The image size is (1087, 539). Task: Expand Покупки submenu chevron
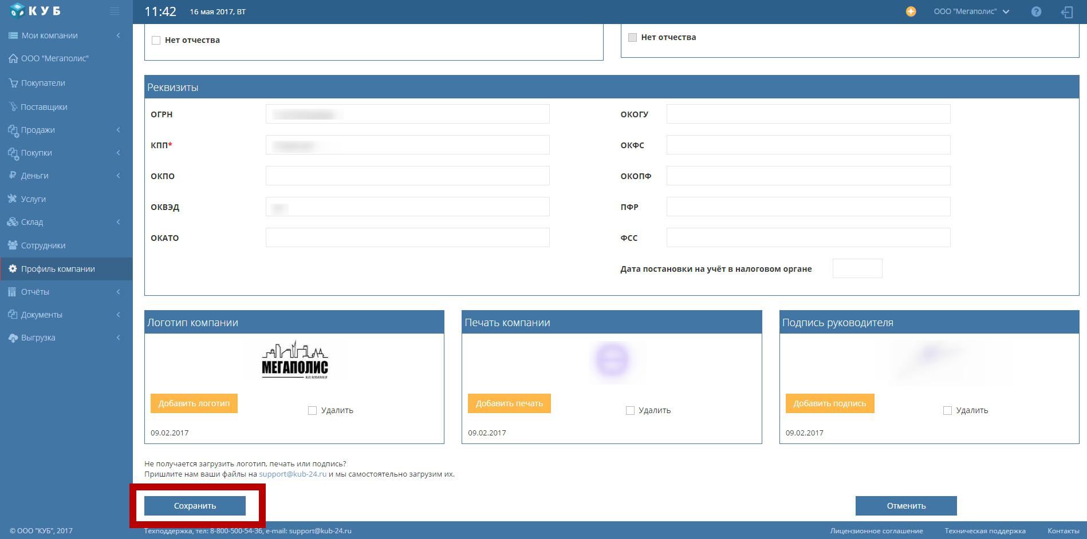coord(119,153)
